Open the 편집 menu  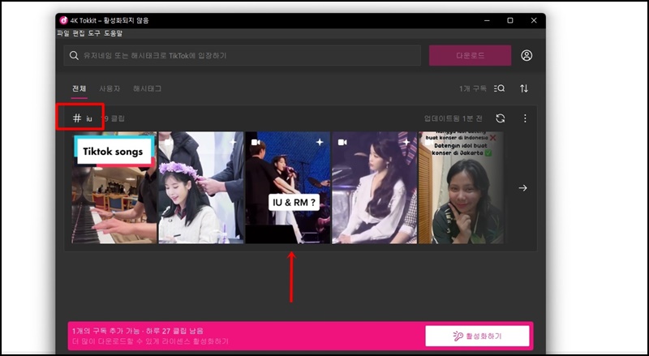click(79, 33)
